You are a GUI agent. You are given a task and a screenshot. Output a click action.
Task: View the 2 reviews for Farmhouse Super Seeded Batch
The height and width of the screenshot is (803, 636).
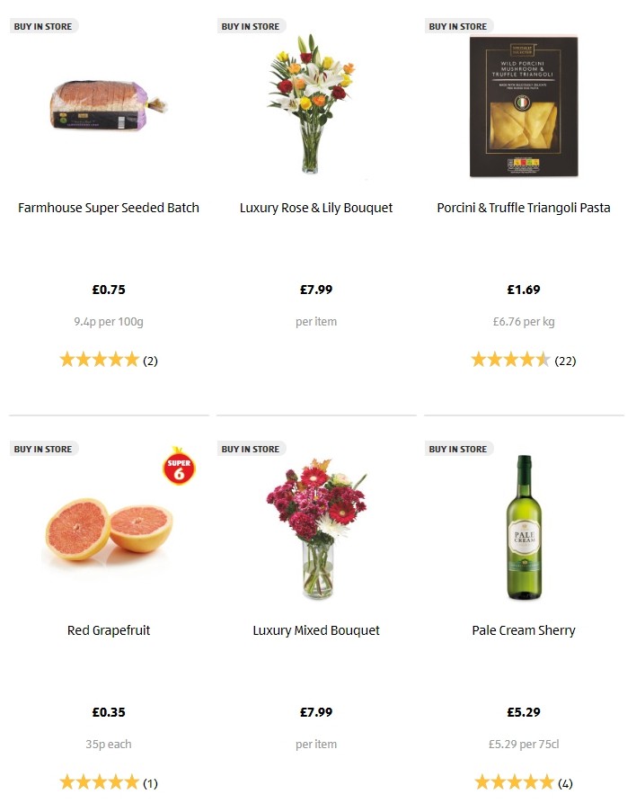[x=150, y=361]
